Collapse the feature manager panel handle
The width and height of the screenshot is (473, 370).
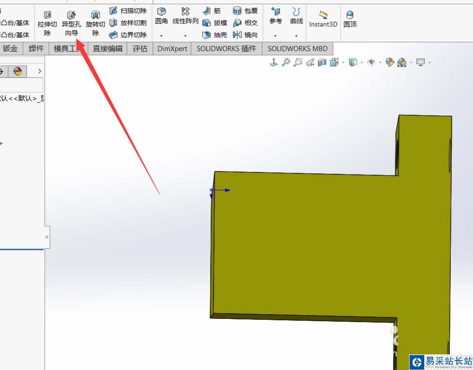pos(47,237)
